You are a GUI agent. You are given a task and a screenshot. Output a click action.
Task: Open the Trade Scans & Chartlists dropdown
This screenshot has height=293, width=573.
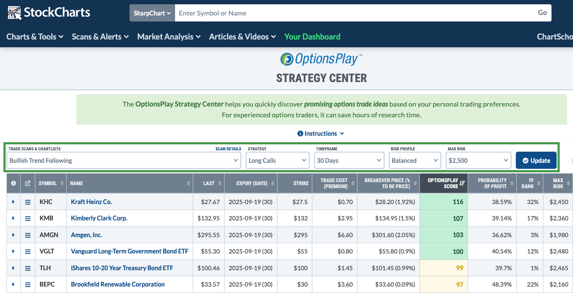pos(124,160)
